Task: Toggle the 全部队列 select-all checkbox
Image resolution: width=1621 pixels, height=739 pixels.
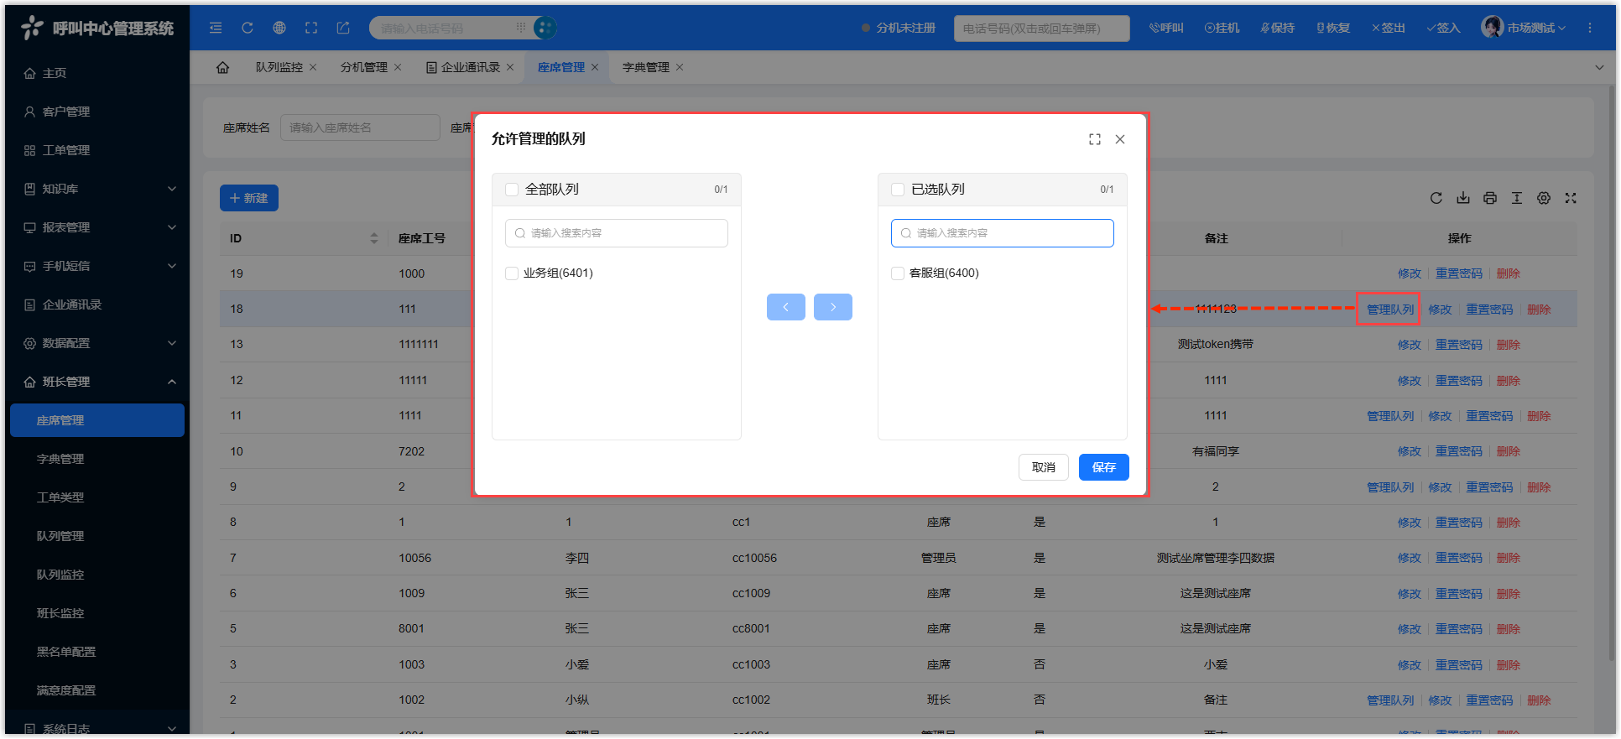Action: tap(512, 190)
